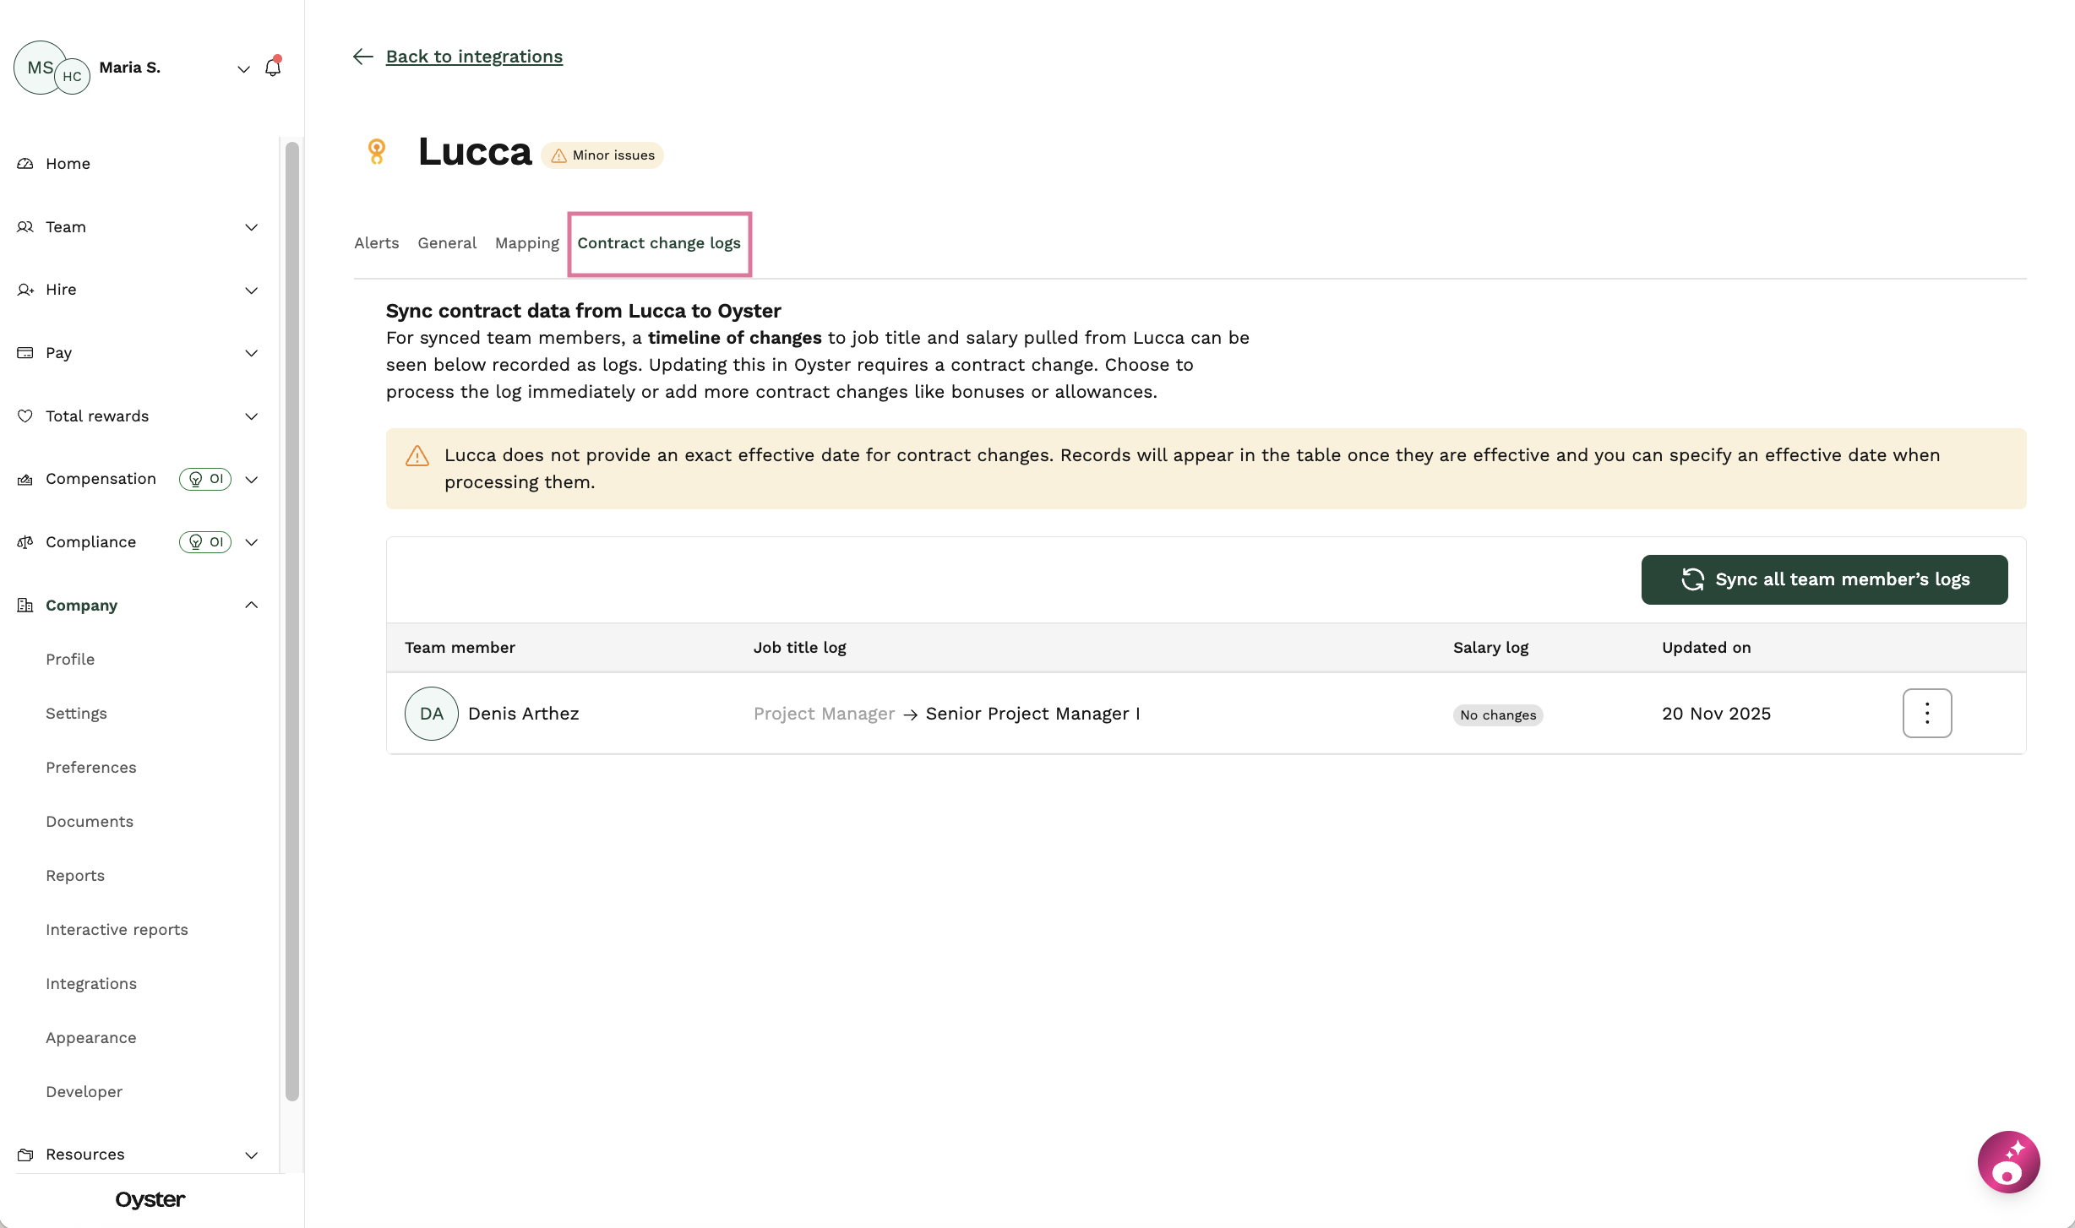Click the Total rewards heart icon
The width and height of the screenshot is (2075, 1228).
(x=25, y=416)
